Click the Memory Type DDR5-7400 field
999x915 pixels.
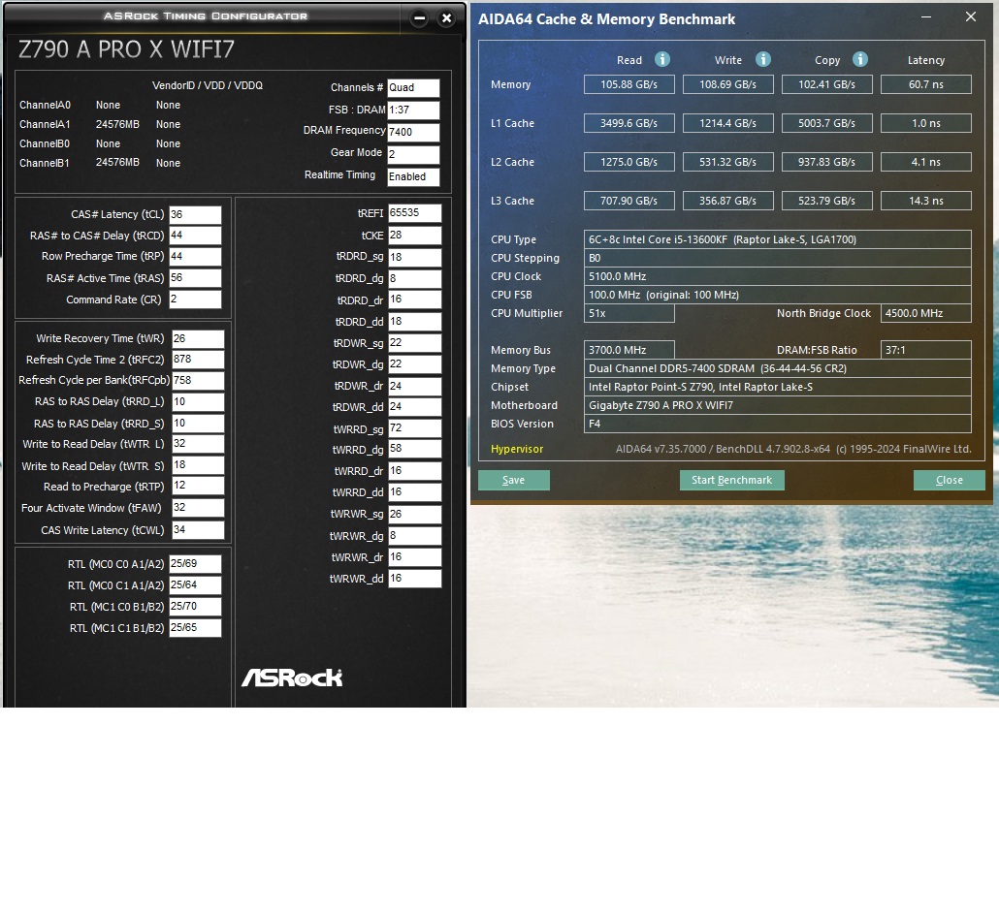(x=777, y=368)
